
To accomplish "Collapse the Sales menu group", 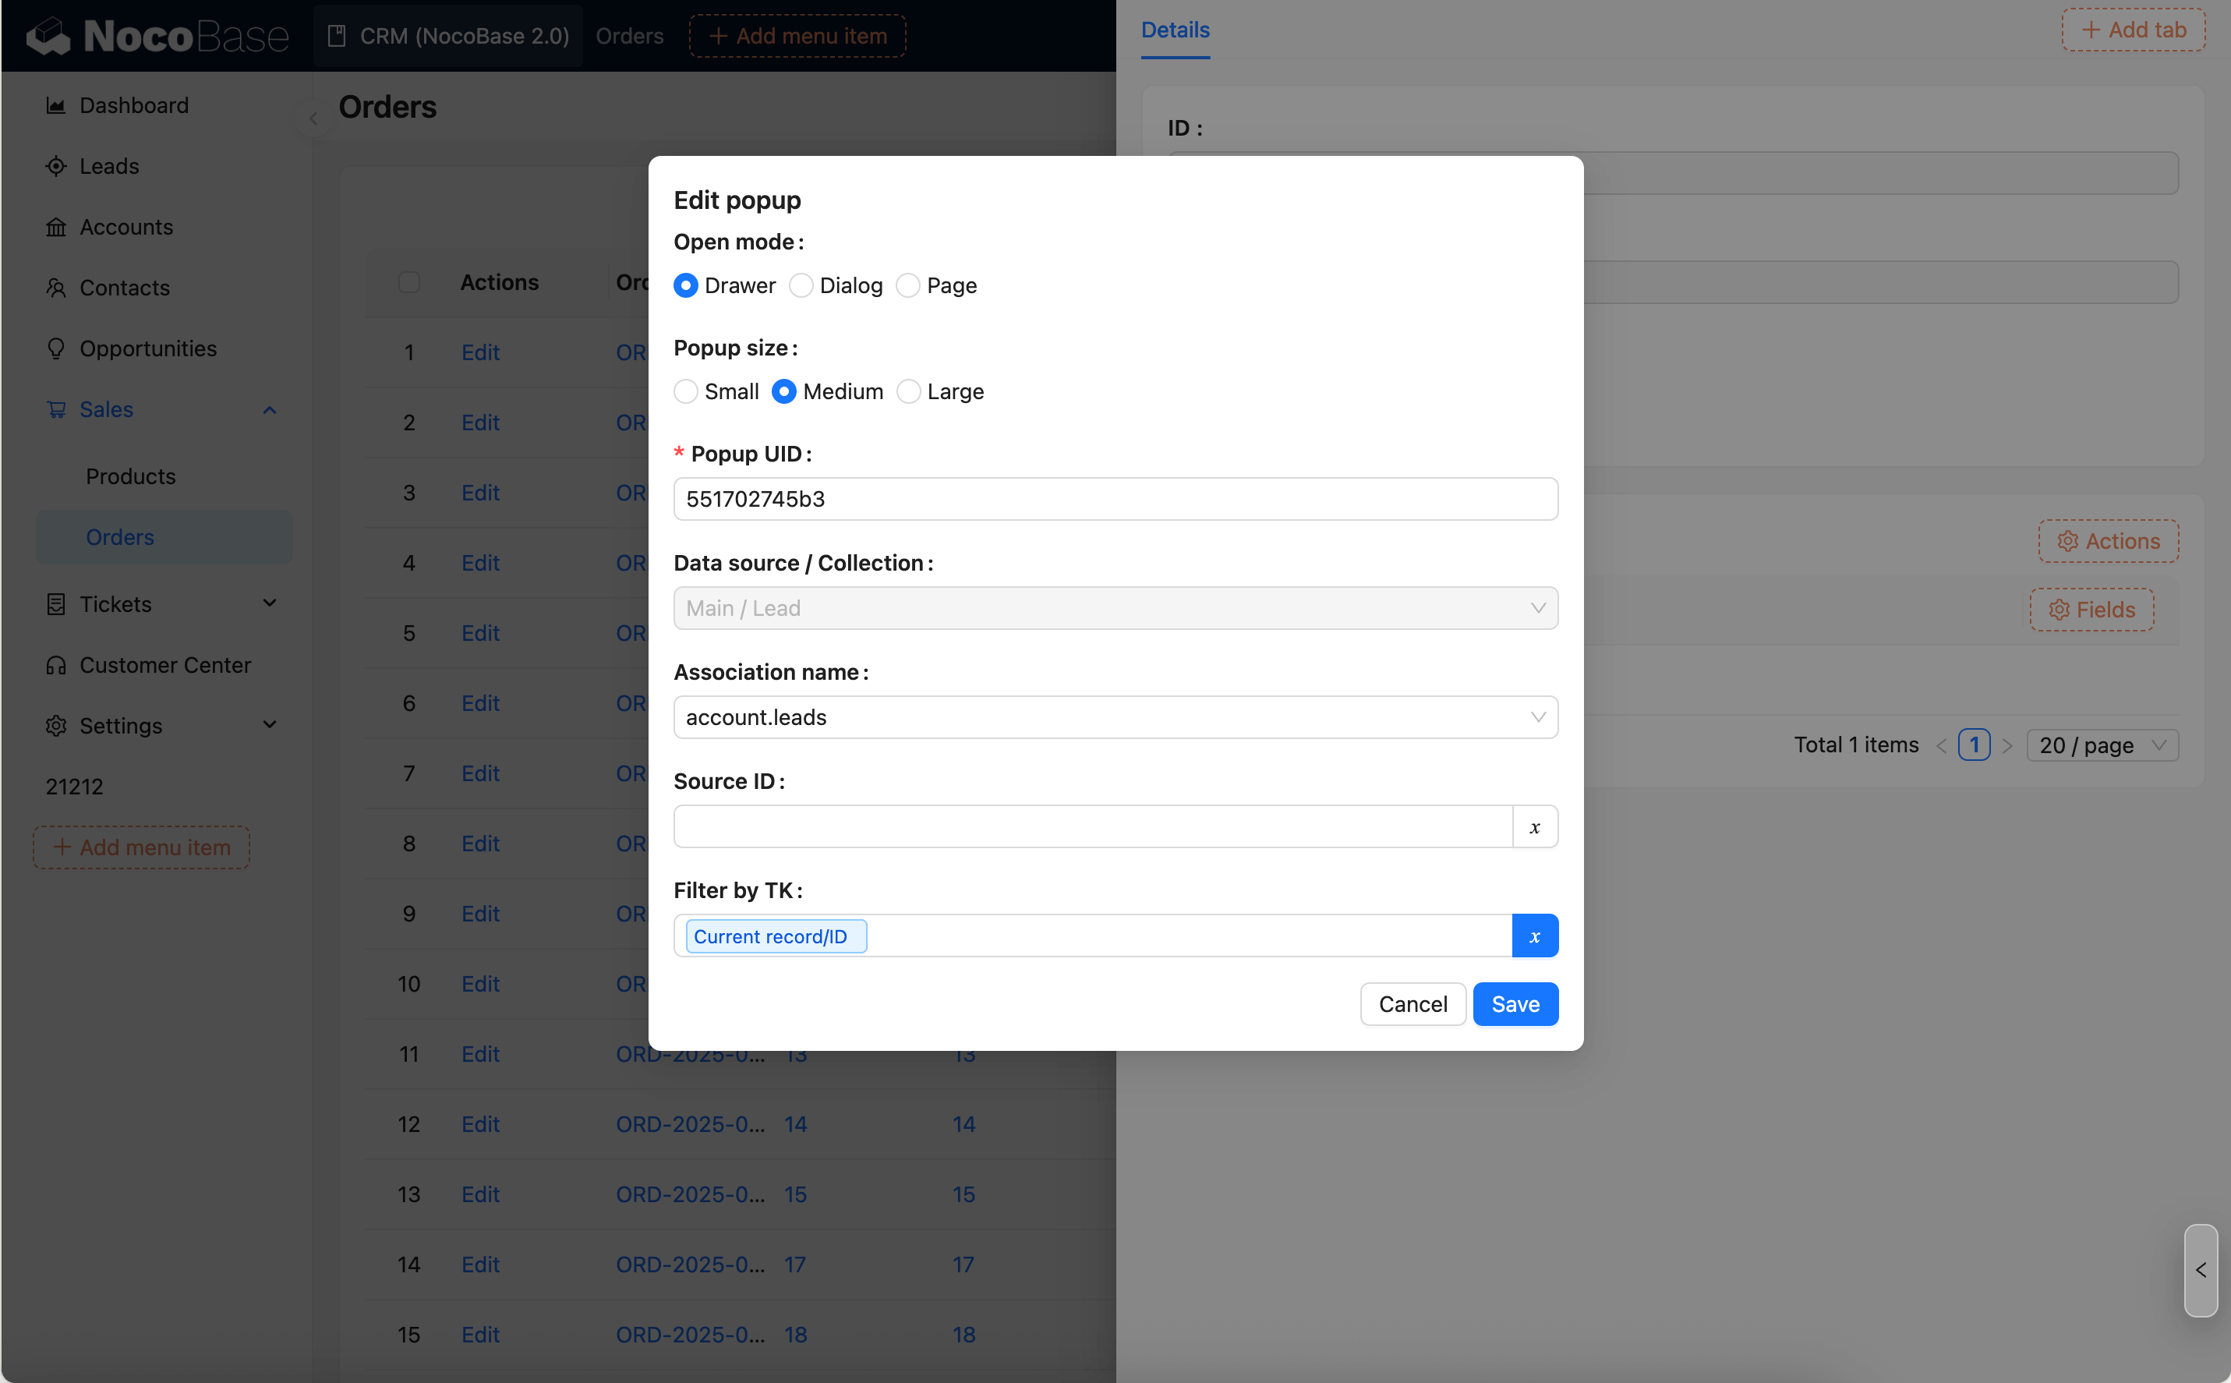I will pyautogui.click(x=268, y=409).
